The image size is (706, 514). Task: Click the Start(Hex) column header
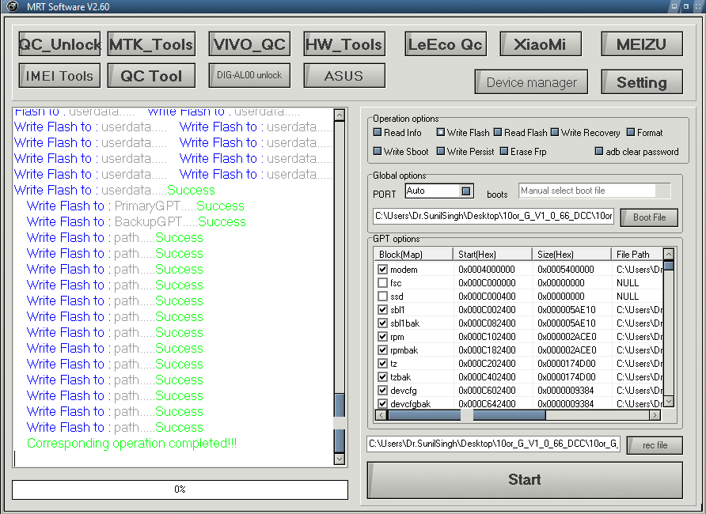click(492, 254)
